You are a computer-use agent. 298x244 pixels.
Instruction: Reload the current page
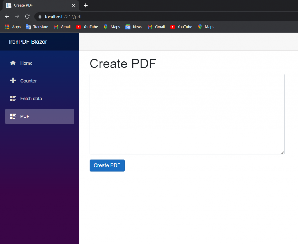27,17
